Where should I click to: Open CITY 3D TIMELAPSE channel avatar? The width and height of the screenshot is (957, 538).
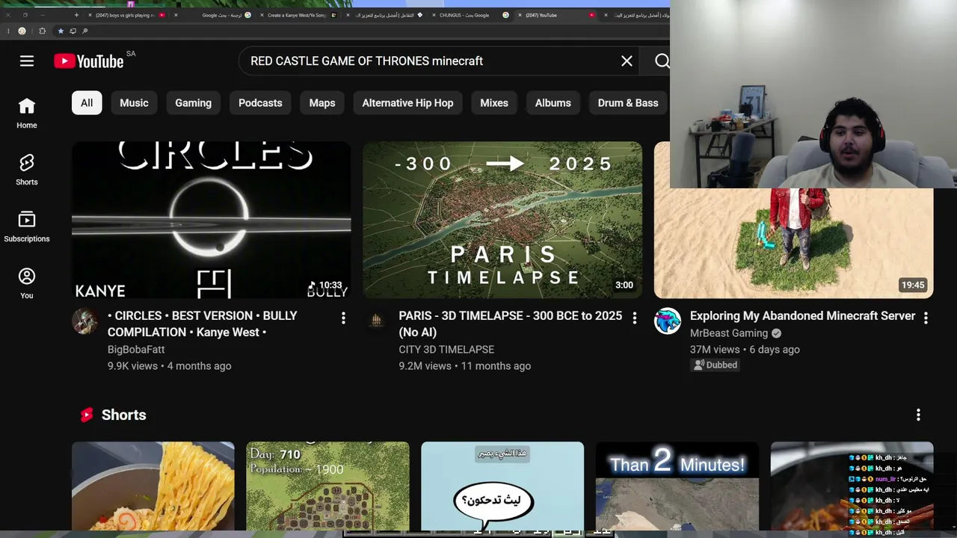click(376, 321)
